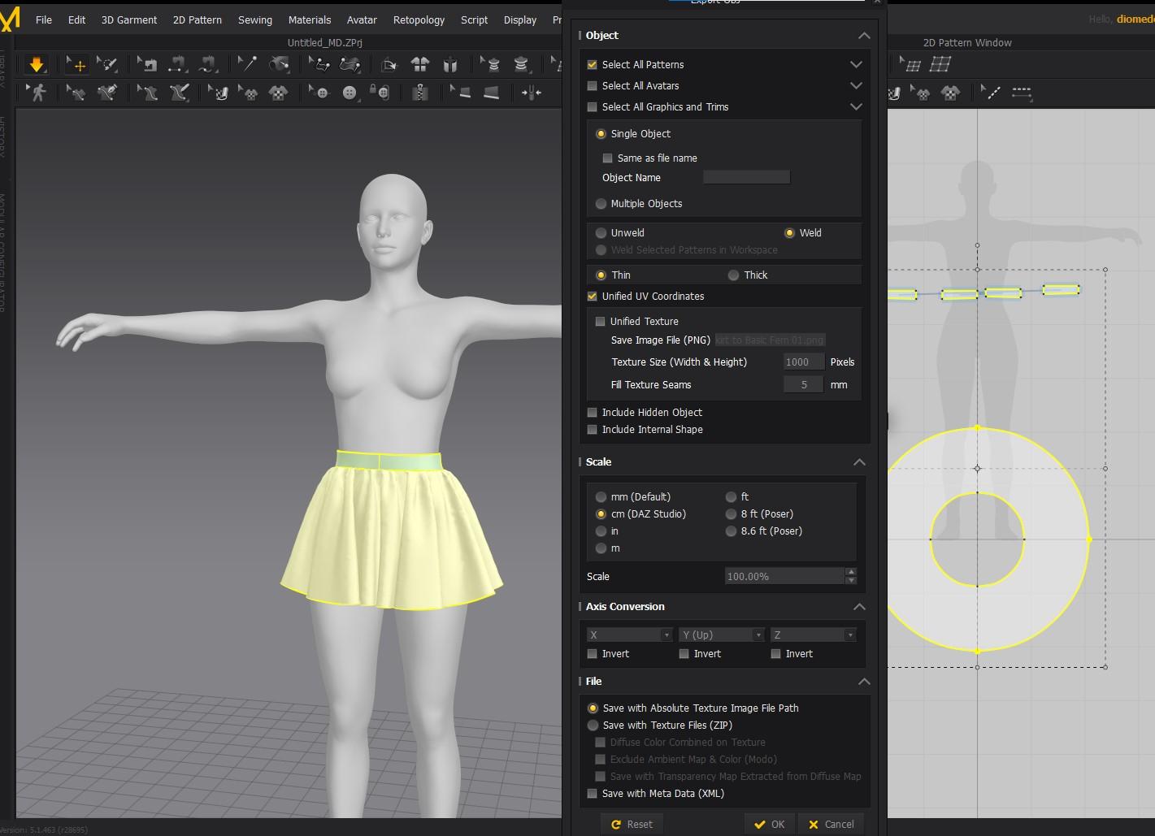
Task: Choose the Thick radio option
Action: point(734,275)
